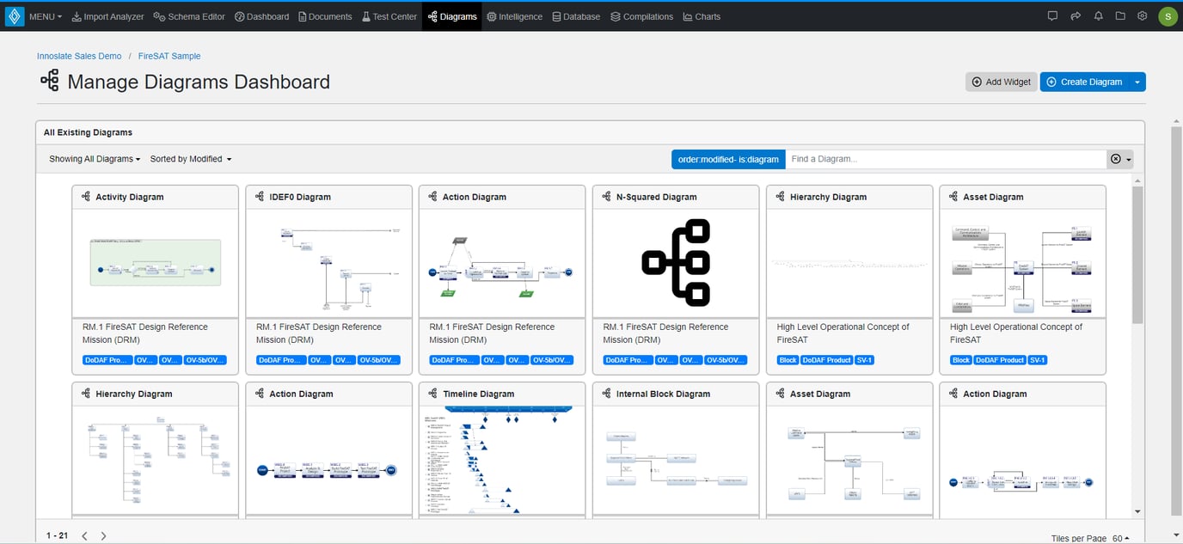Switch to the Test Center
Screen dimensions: 1183x544
coord(389,15)
